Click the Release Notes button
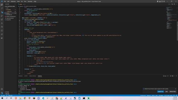 click(x=173, y=91)
